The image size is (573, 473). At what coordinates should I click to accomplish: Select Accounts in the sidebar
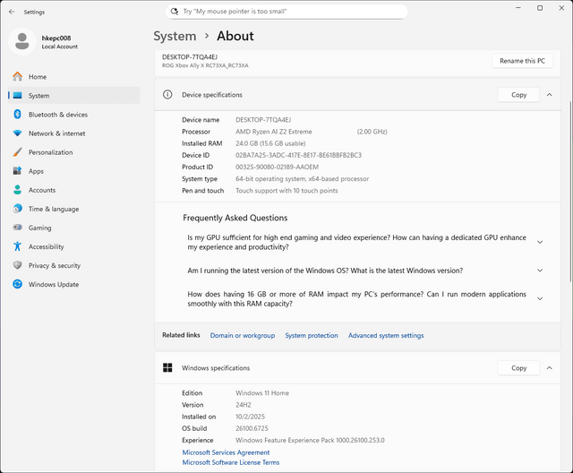pos(73,190)
